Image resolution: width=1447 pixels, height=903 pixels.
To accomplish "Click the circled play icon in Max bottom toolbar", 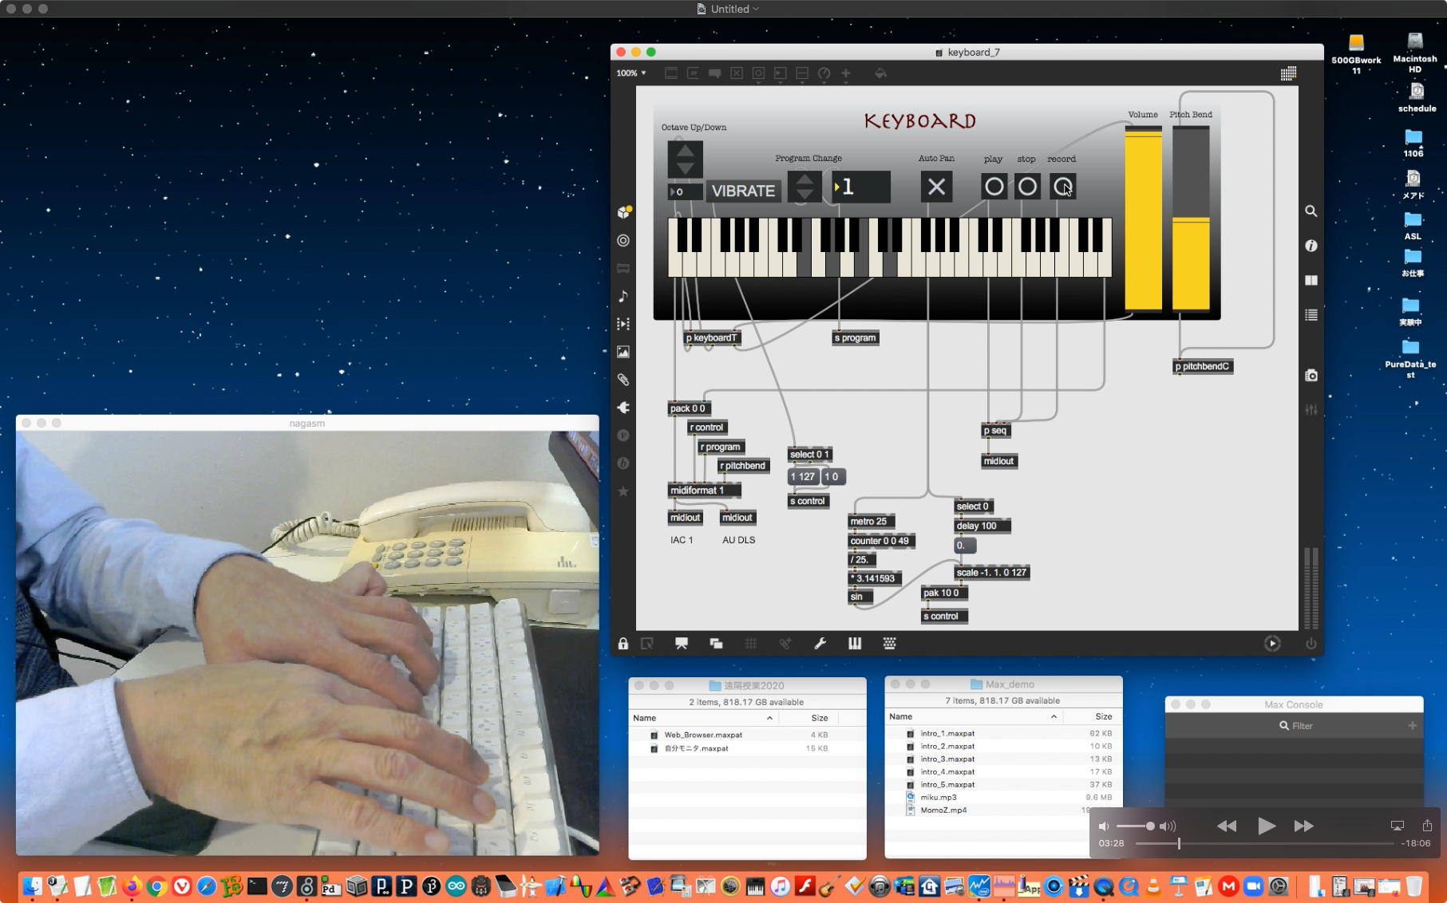I will (x=1272, y=644).
